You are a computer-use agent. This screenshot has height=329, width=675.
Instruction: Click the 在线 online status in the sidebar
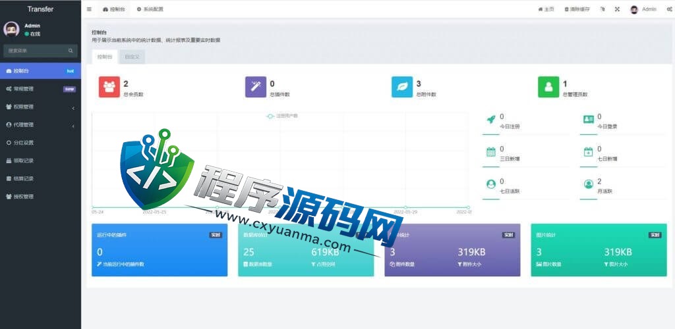point(32,34)
